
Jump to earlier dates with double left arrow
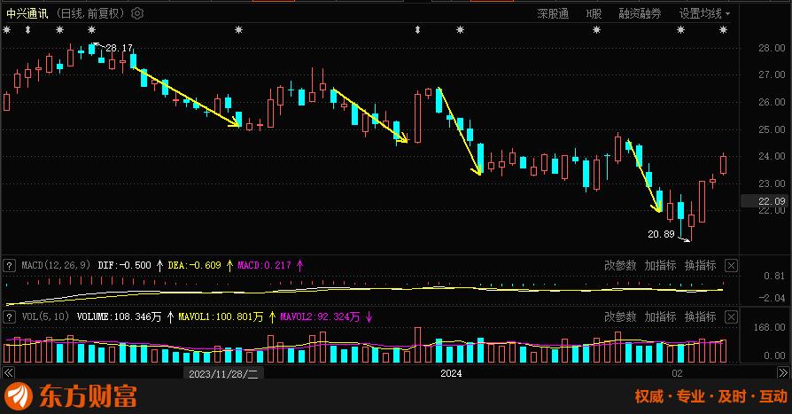pyautogui.click(x=8, y=373)
